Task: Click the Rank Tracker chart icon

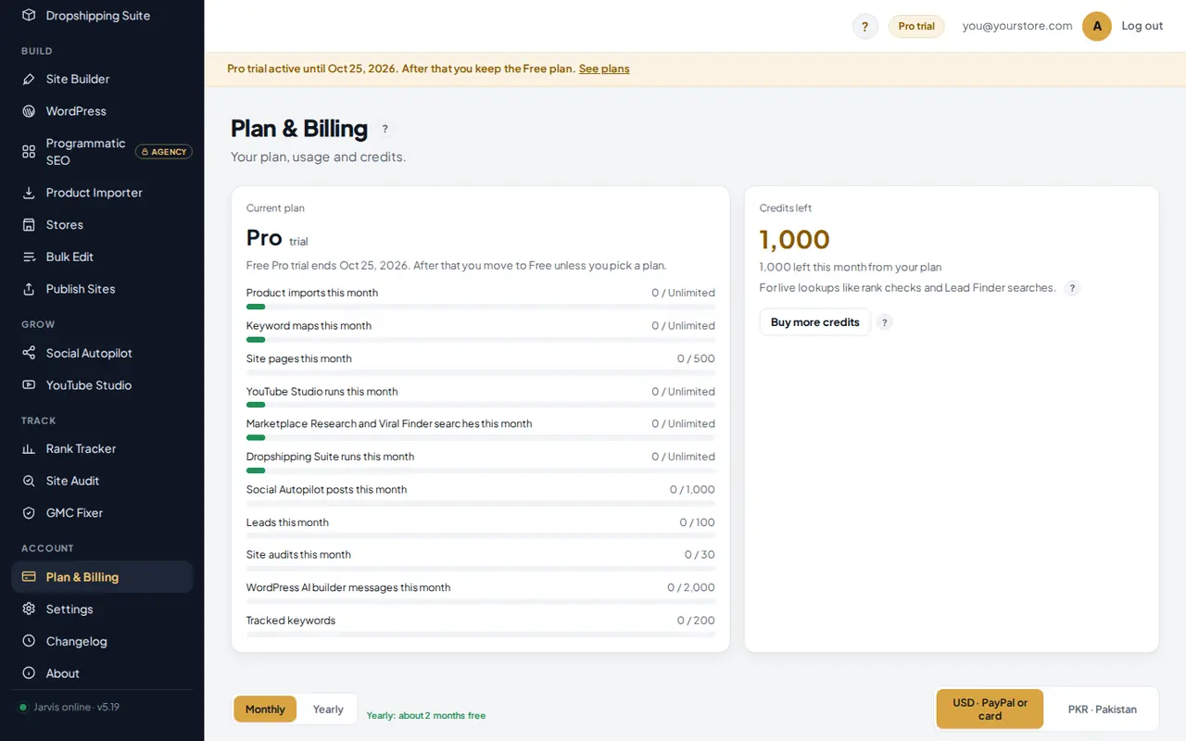Action: coord(29,449)
